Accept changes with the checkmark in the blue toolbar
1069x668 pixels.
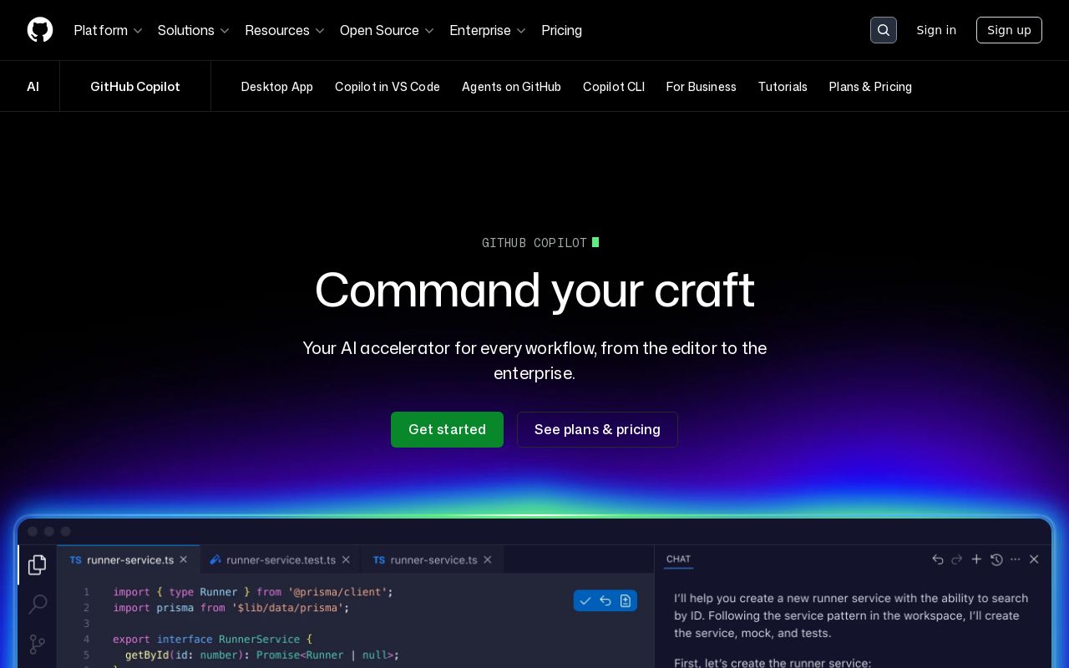click(x=585, y=600)
